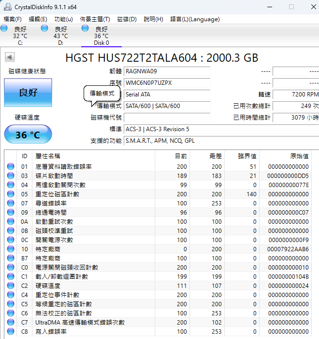Click status orb for attribute C0 row
The width and height of the screenshot is (319, 339).
click(11, 267)
